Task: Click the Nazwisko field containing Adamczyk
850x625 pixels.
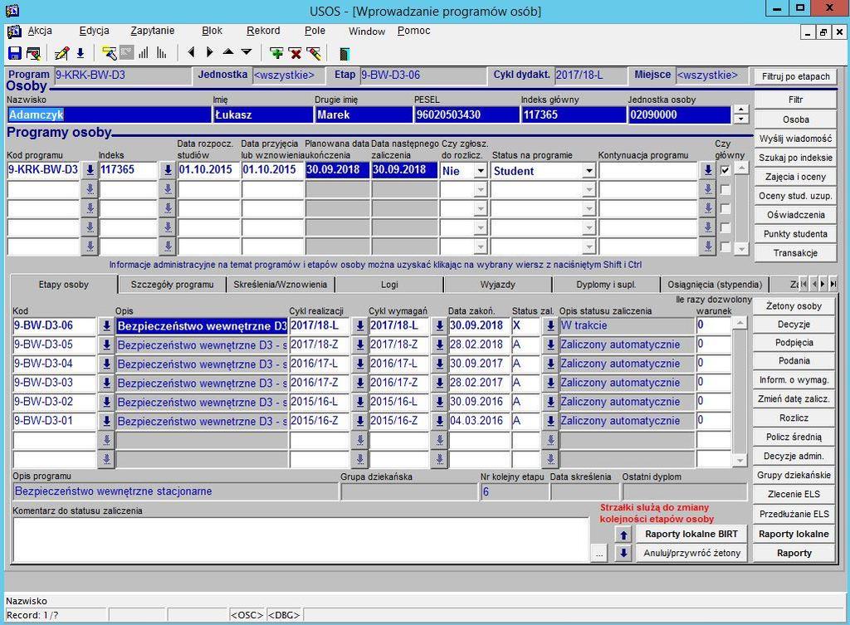Action: tap(109, 115)
